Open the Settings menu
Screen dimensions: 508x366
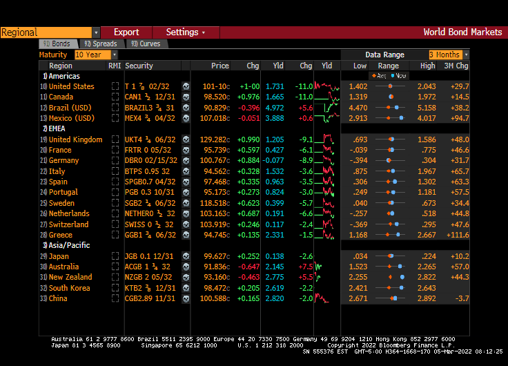click(x=185, y=32)
